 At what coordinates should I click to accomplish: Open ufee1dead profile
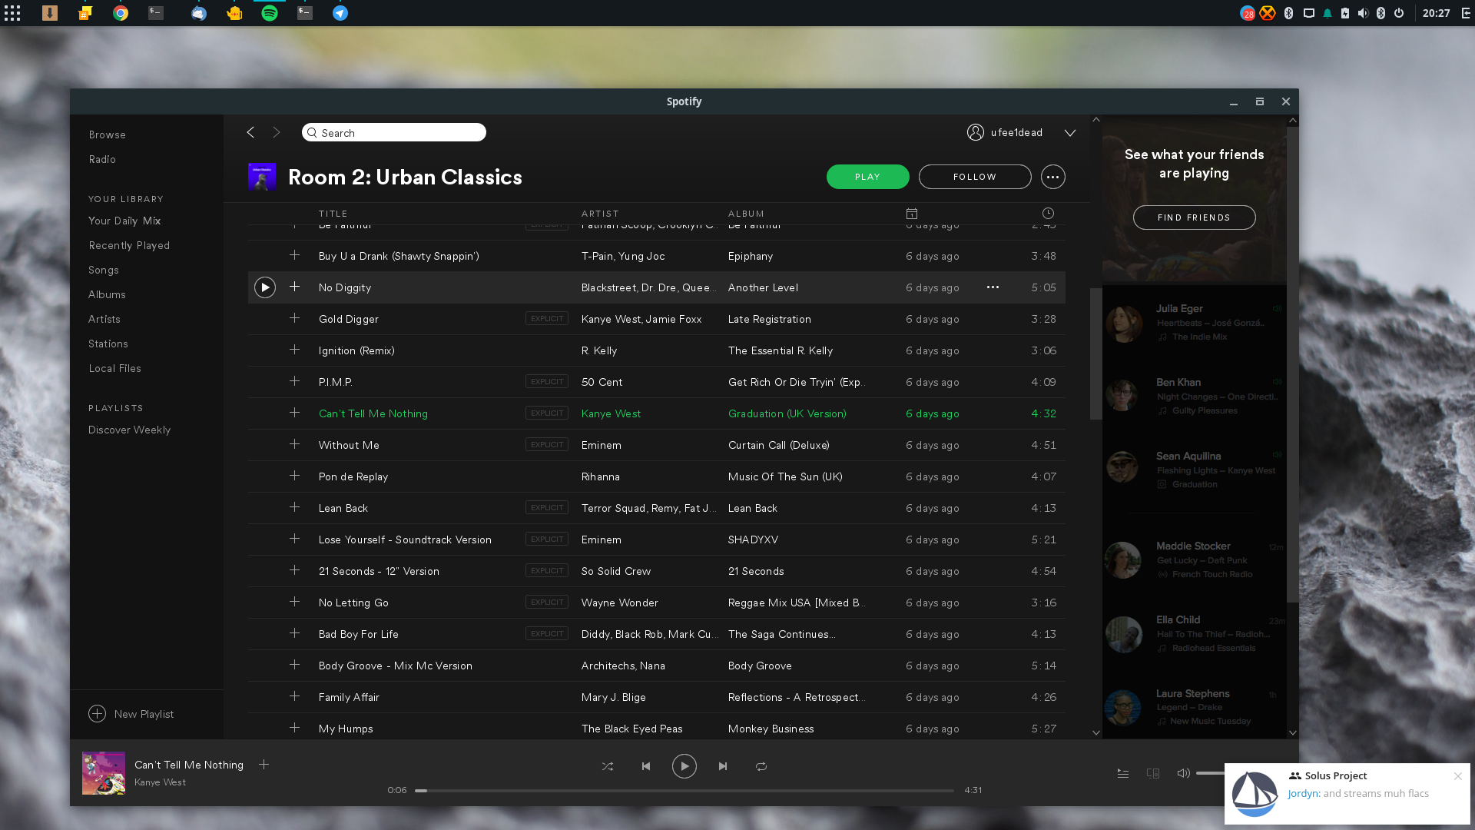(1005, 132)
